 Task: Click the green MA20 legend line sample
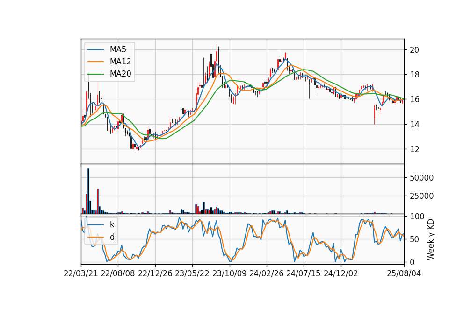tap(96, 74)
